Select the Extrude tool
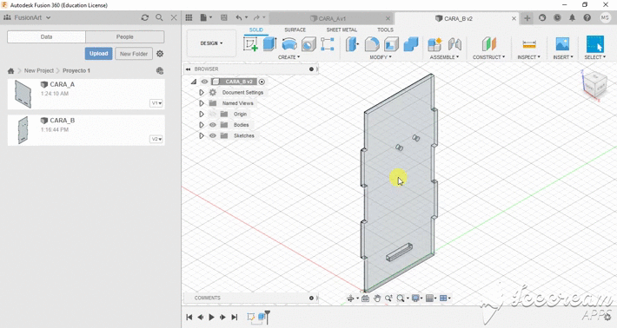 coord(270,44)
